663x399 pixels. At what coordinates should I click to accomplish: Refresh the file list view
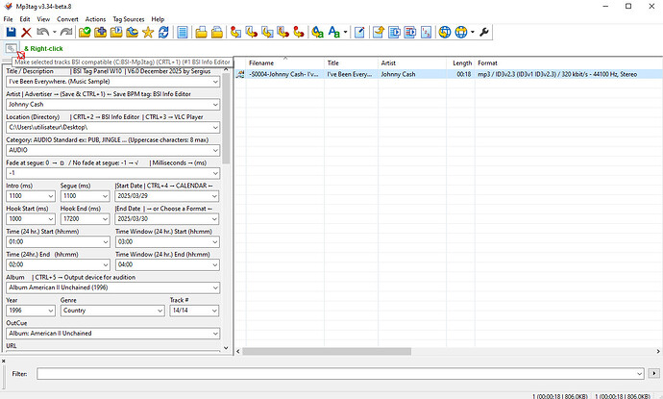163,32
